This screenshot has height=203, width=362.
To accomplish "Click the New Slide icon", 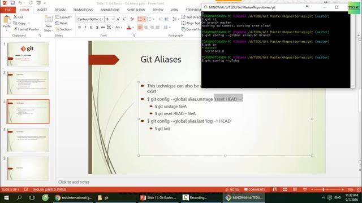I will click(x=49, y=19).
